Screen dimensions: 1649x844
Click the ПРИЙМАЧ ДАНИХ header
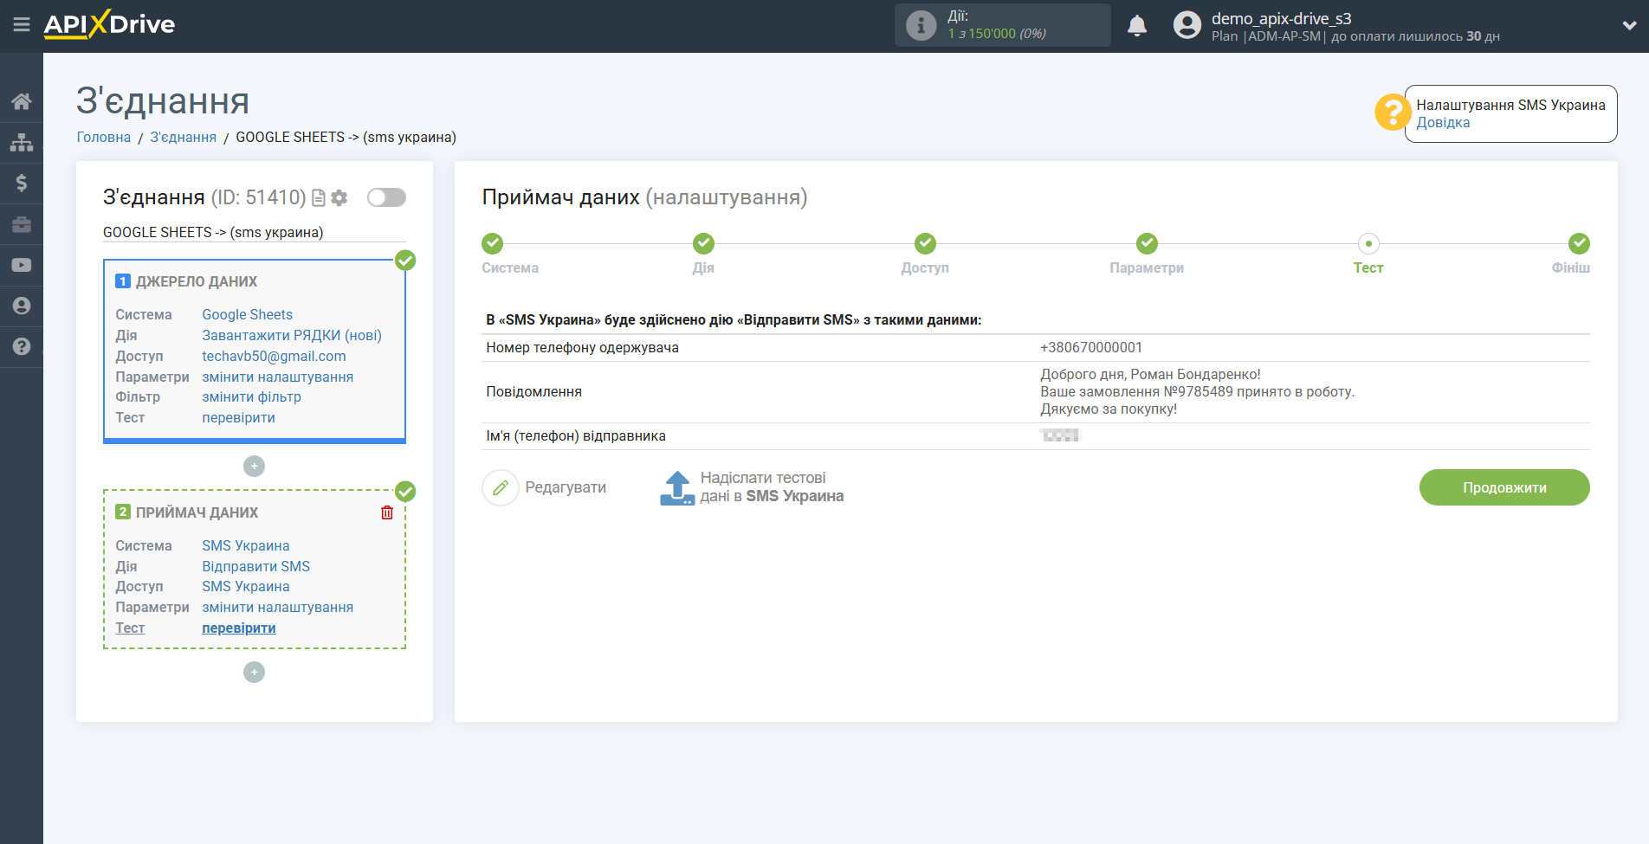pos(197,512)
